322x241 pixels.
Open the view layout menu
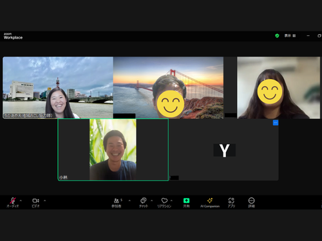tap(290, 36)
